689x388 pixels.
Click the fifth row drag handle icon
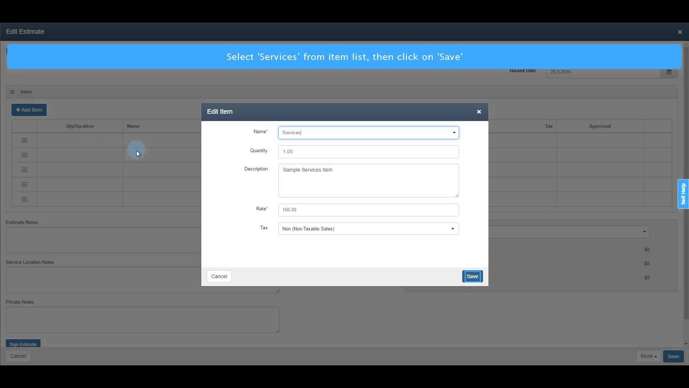24,199
